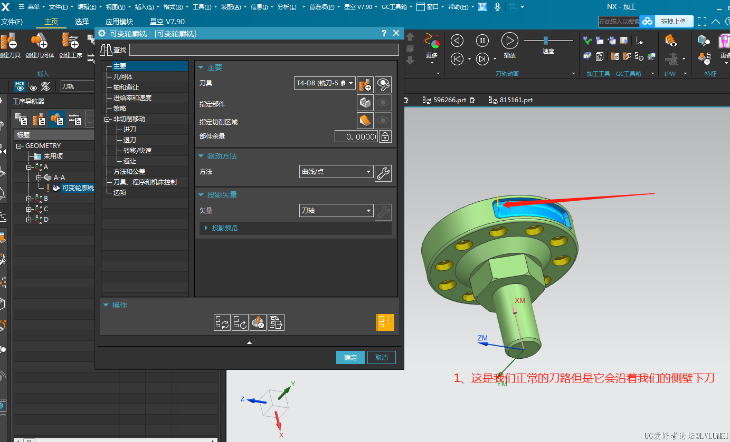Click the Replay tool path icon
Screen dimensions: 730x442
click(x=240, y=322)
